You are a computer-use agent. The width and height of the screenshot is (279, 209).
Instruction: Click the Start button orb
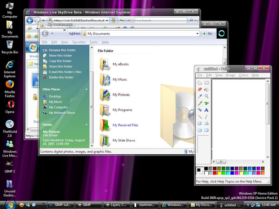(x=10, y=204)
